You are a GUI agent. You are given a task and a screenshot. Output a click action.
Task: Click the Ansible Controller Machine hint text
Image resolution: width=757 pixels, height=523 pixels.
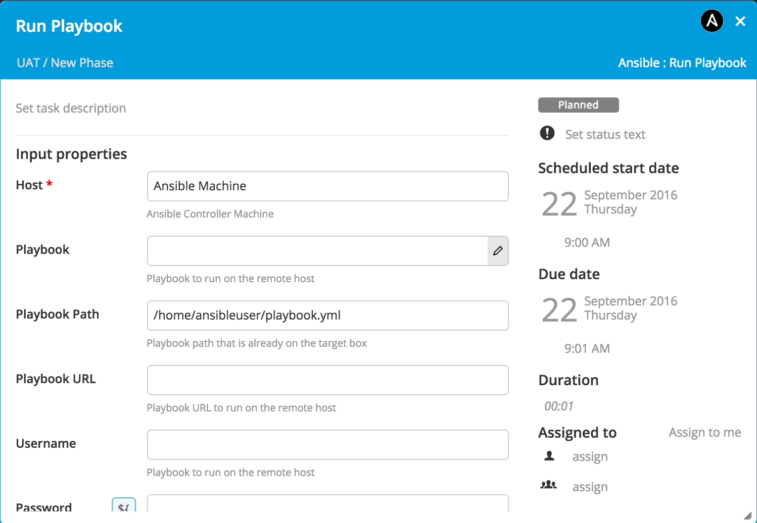click(210, 214)
